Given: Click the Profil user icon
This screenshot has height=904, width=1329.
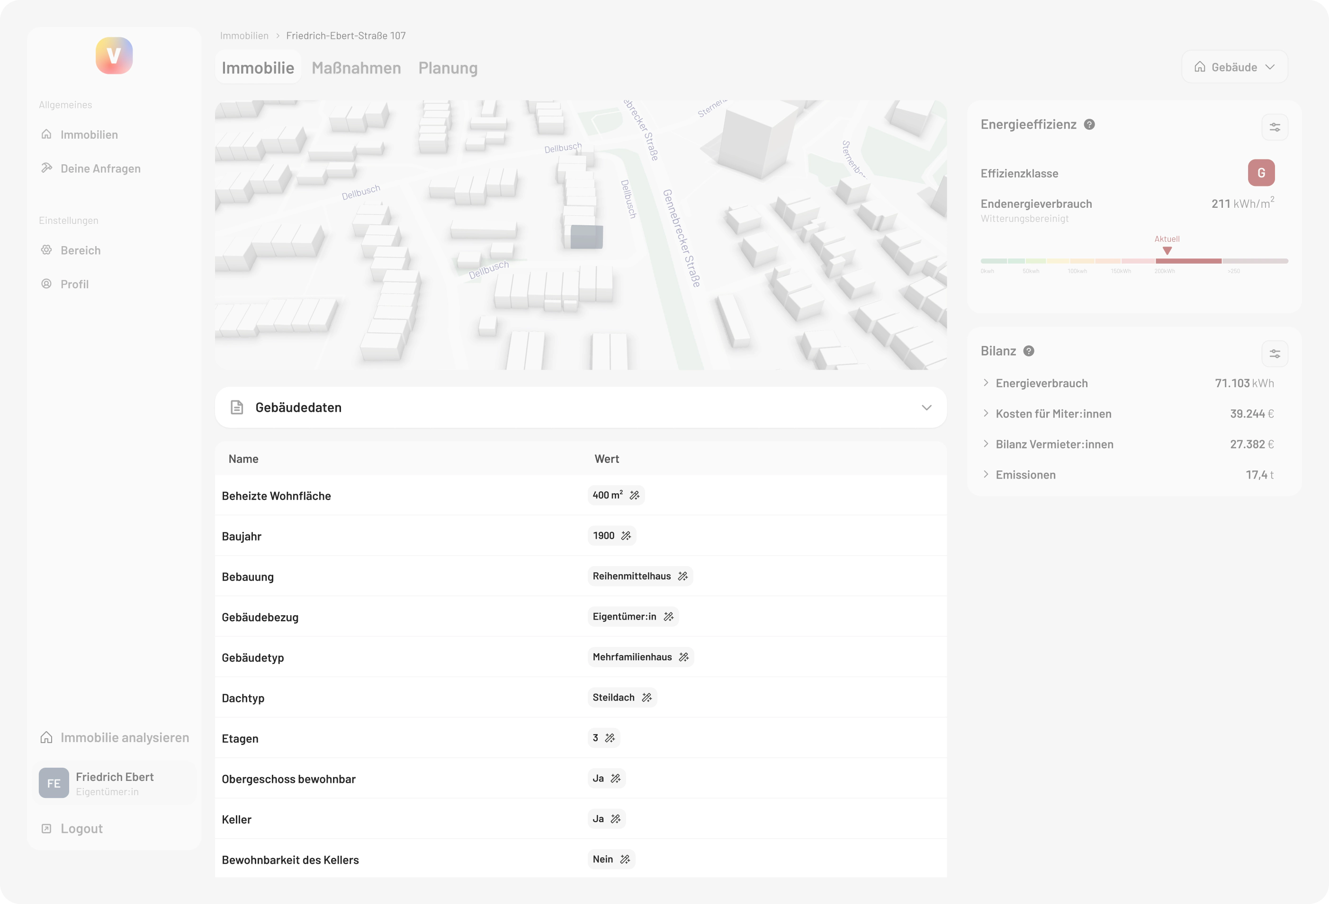Looking at the screenshot, I should point(46,284).
